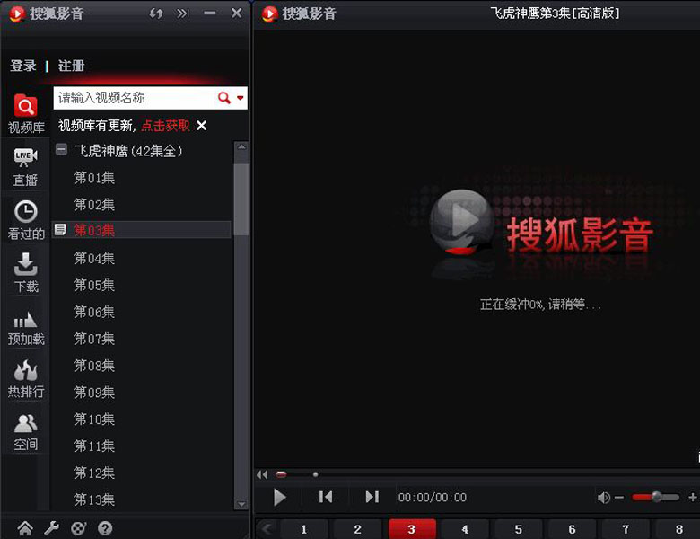Switch to episode tab 4
Image resolution: width=700 pixels, height=539 pixels.
465,529
